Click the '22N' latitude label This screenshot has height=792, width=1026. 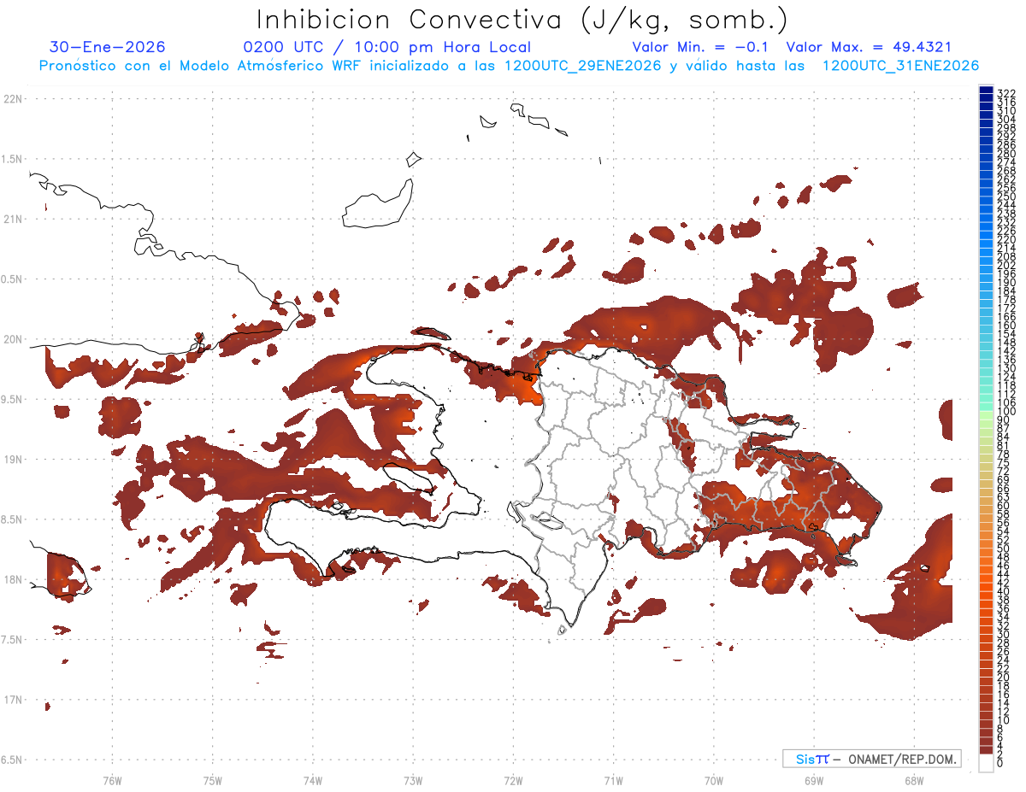click(13, 98)
